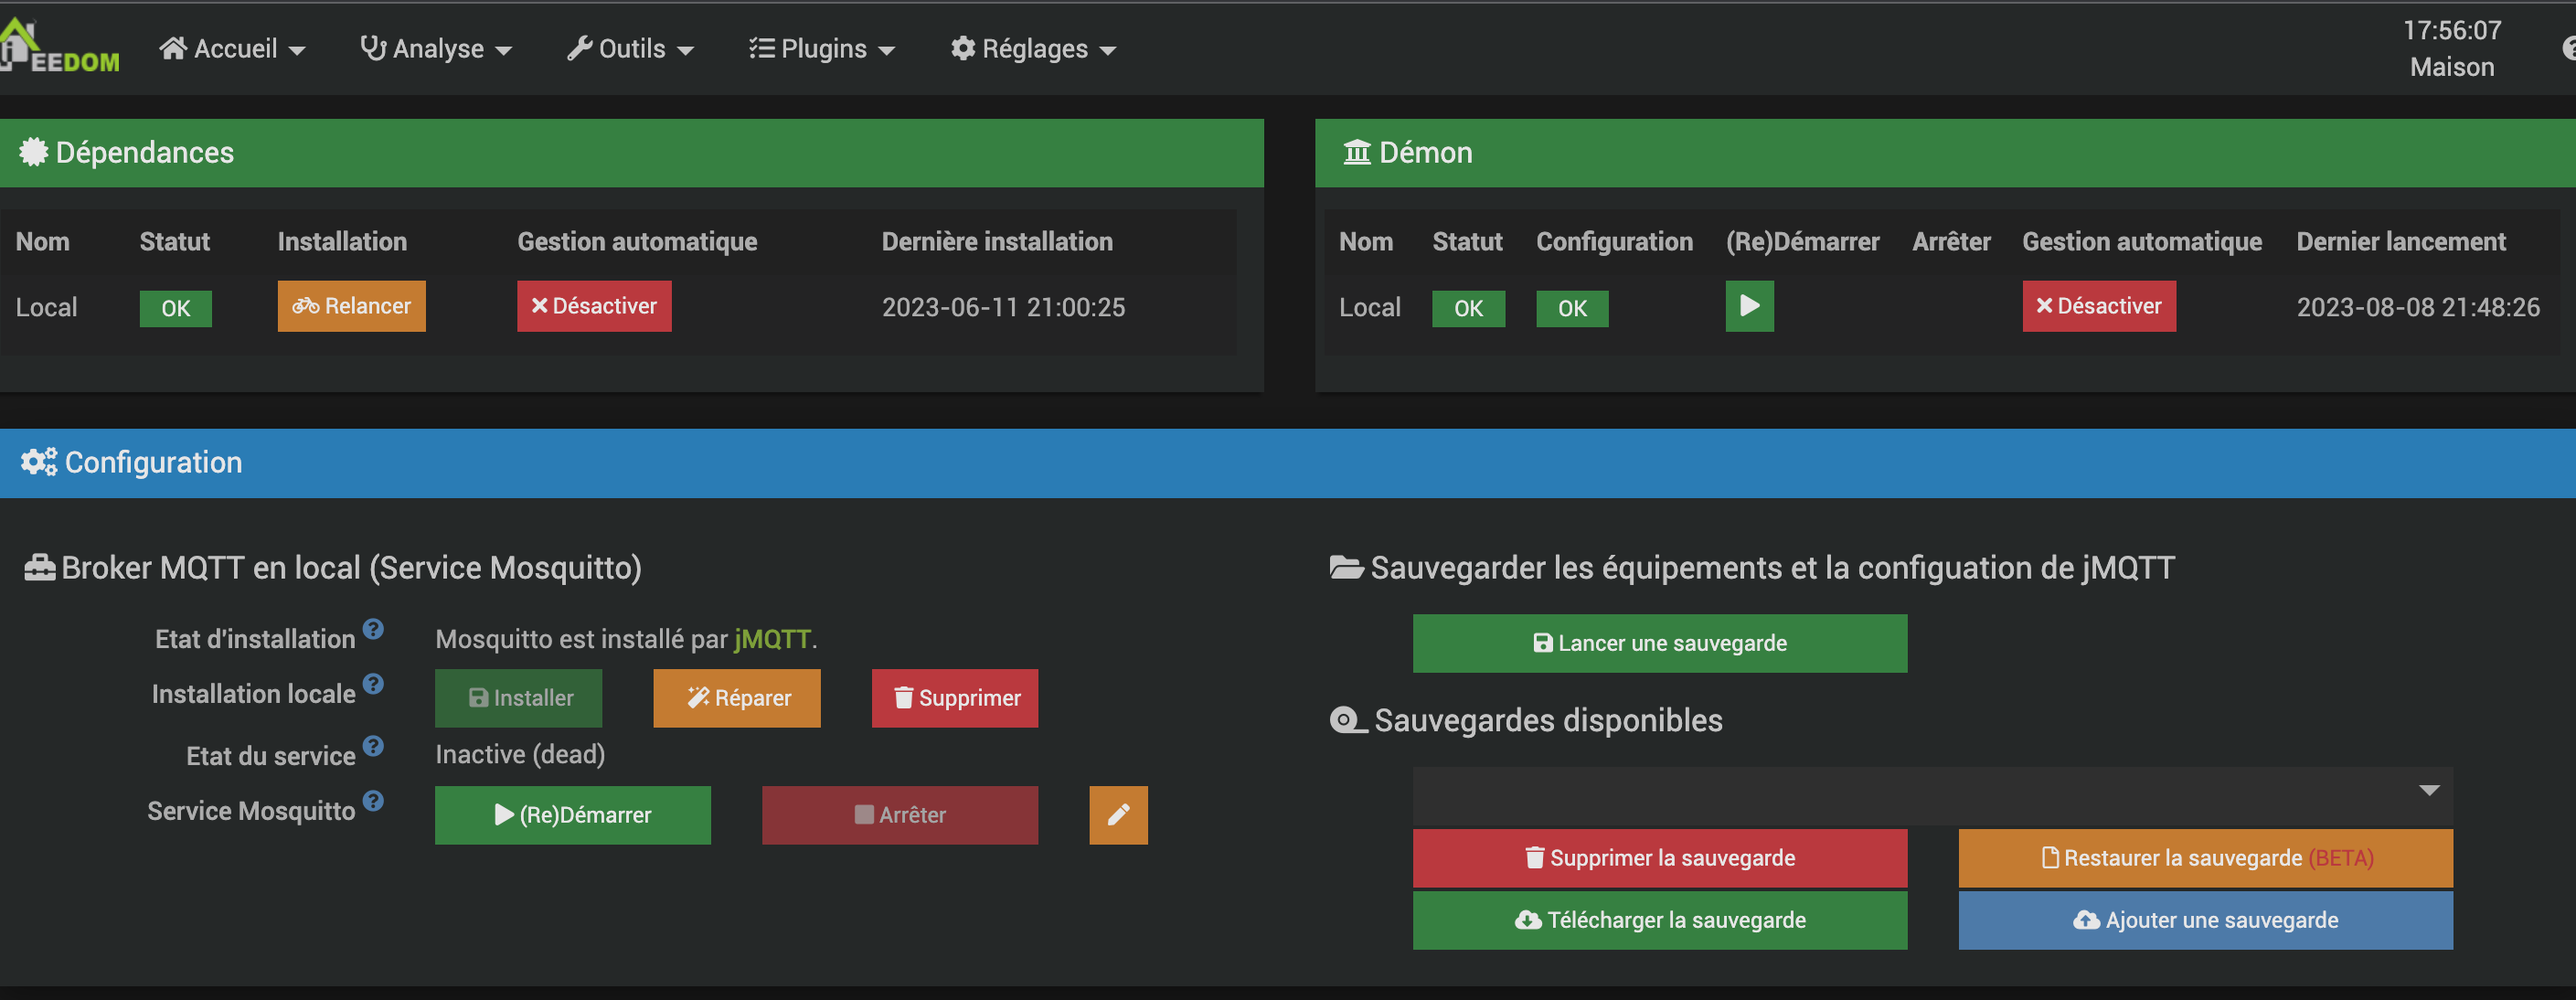
Task: Open the Outils menu
Action: [630, 49]
